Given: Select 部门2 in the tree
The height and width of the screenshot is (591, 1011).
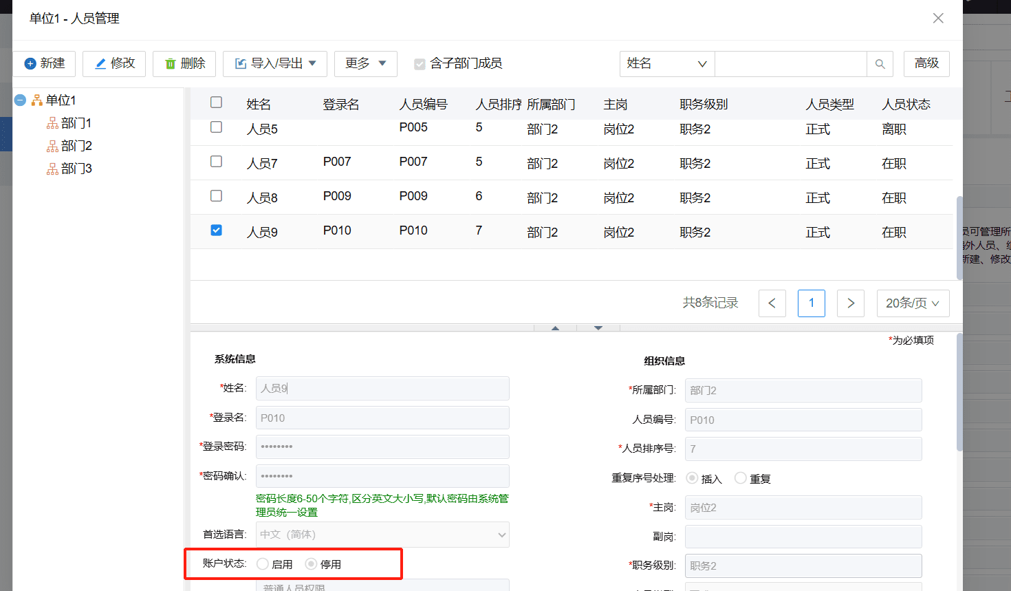Looking at the screenshot, I should click(76, 146).
